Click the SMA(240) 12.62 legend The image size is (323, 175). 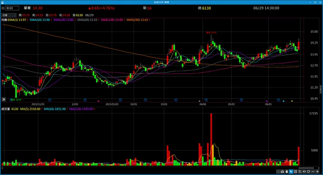coord(137,20)
